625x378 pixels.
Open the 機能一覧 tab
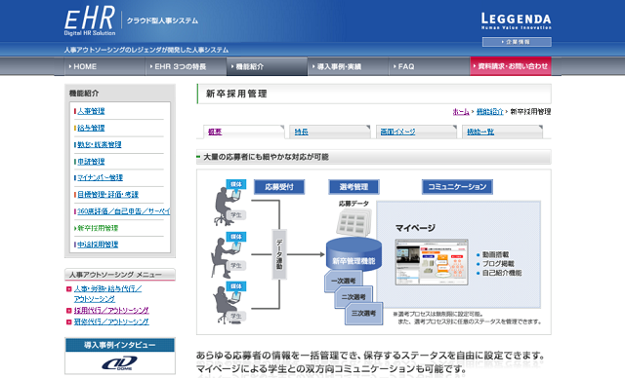(480, 132)
